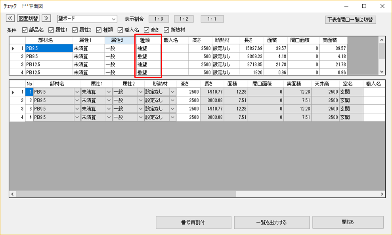
Task: Set display ratio to 1:1
Action: coord(212,19)
